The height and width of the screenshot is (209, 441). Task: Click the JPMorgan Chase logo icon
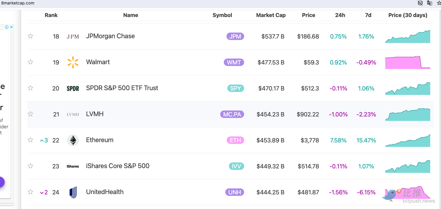click(73, 36)
